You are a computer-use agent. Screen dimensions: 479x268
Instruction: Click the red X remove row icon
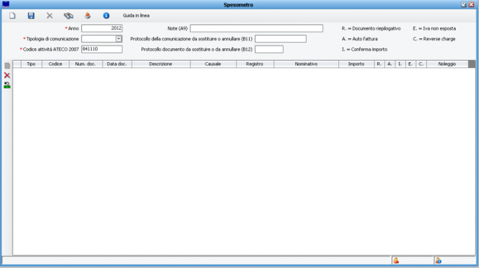click(7, 75)
